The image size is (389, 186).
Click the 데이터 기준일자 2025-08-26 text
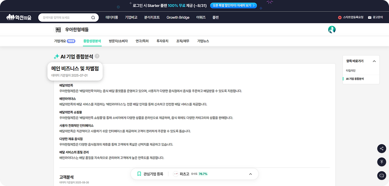point(74,183)
